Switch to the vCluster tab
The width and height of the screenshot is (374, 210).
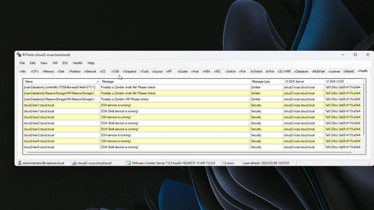coord(183,71)
